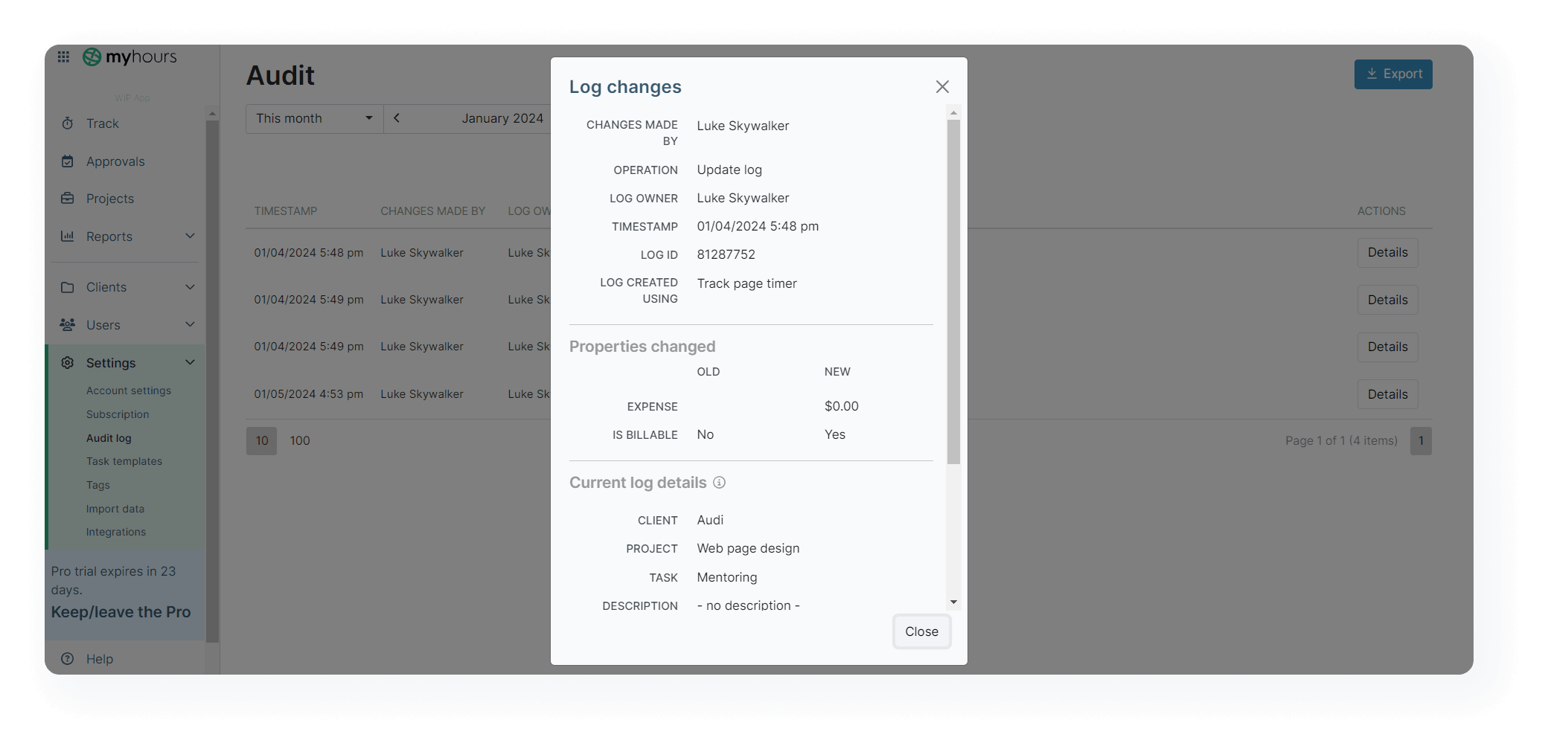Click January 2024 month label
Screen dimensions: 1548x749
point(502,118)
